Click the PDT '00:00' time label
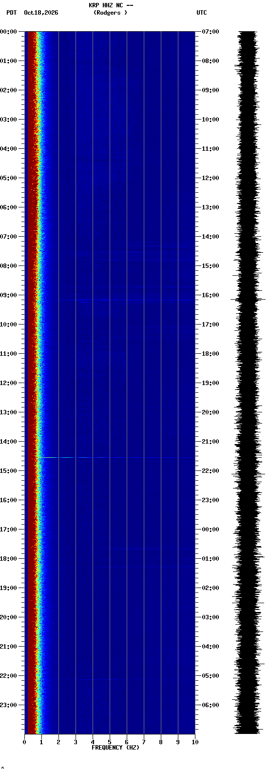The image size is (269, 773). pyautogui.click(x=8, y=32)
